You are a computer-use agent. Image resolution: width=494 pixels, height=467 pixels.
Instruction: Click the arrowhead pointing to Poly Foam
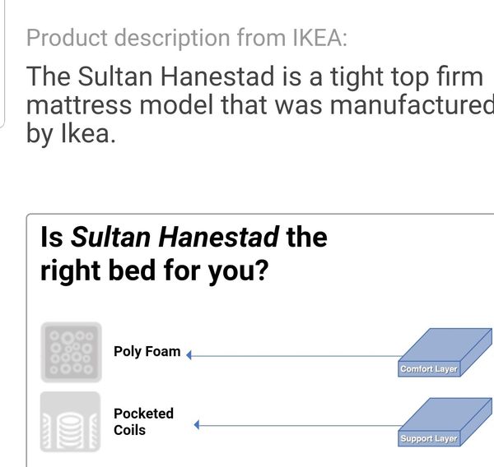tap(189, 355)
